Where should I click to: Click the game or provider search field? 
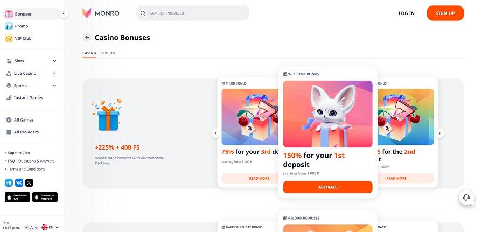click(193, 13)
